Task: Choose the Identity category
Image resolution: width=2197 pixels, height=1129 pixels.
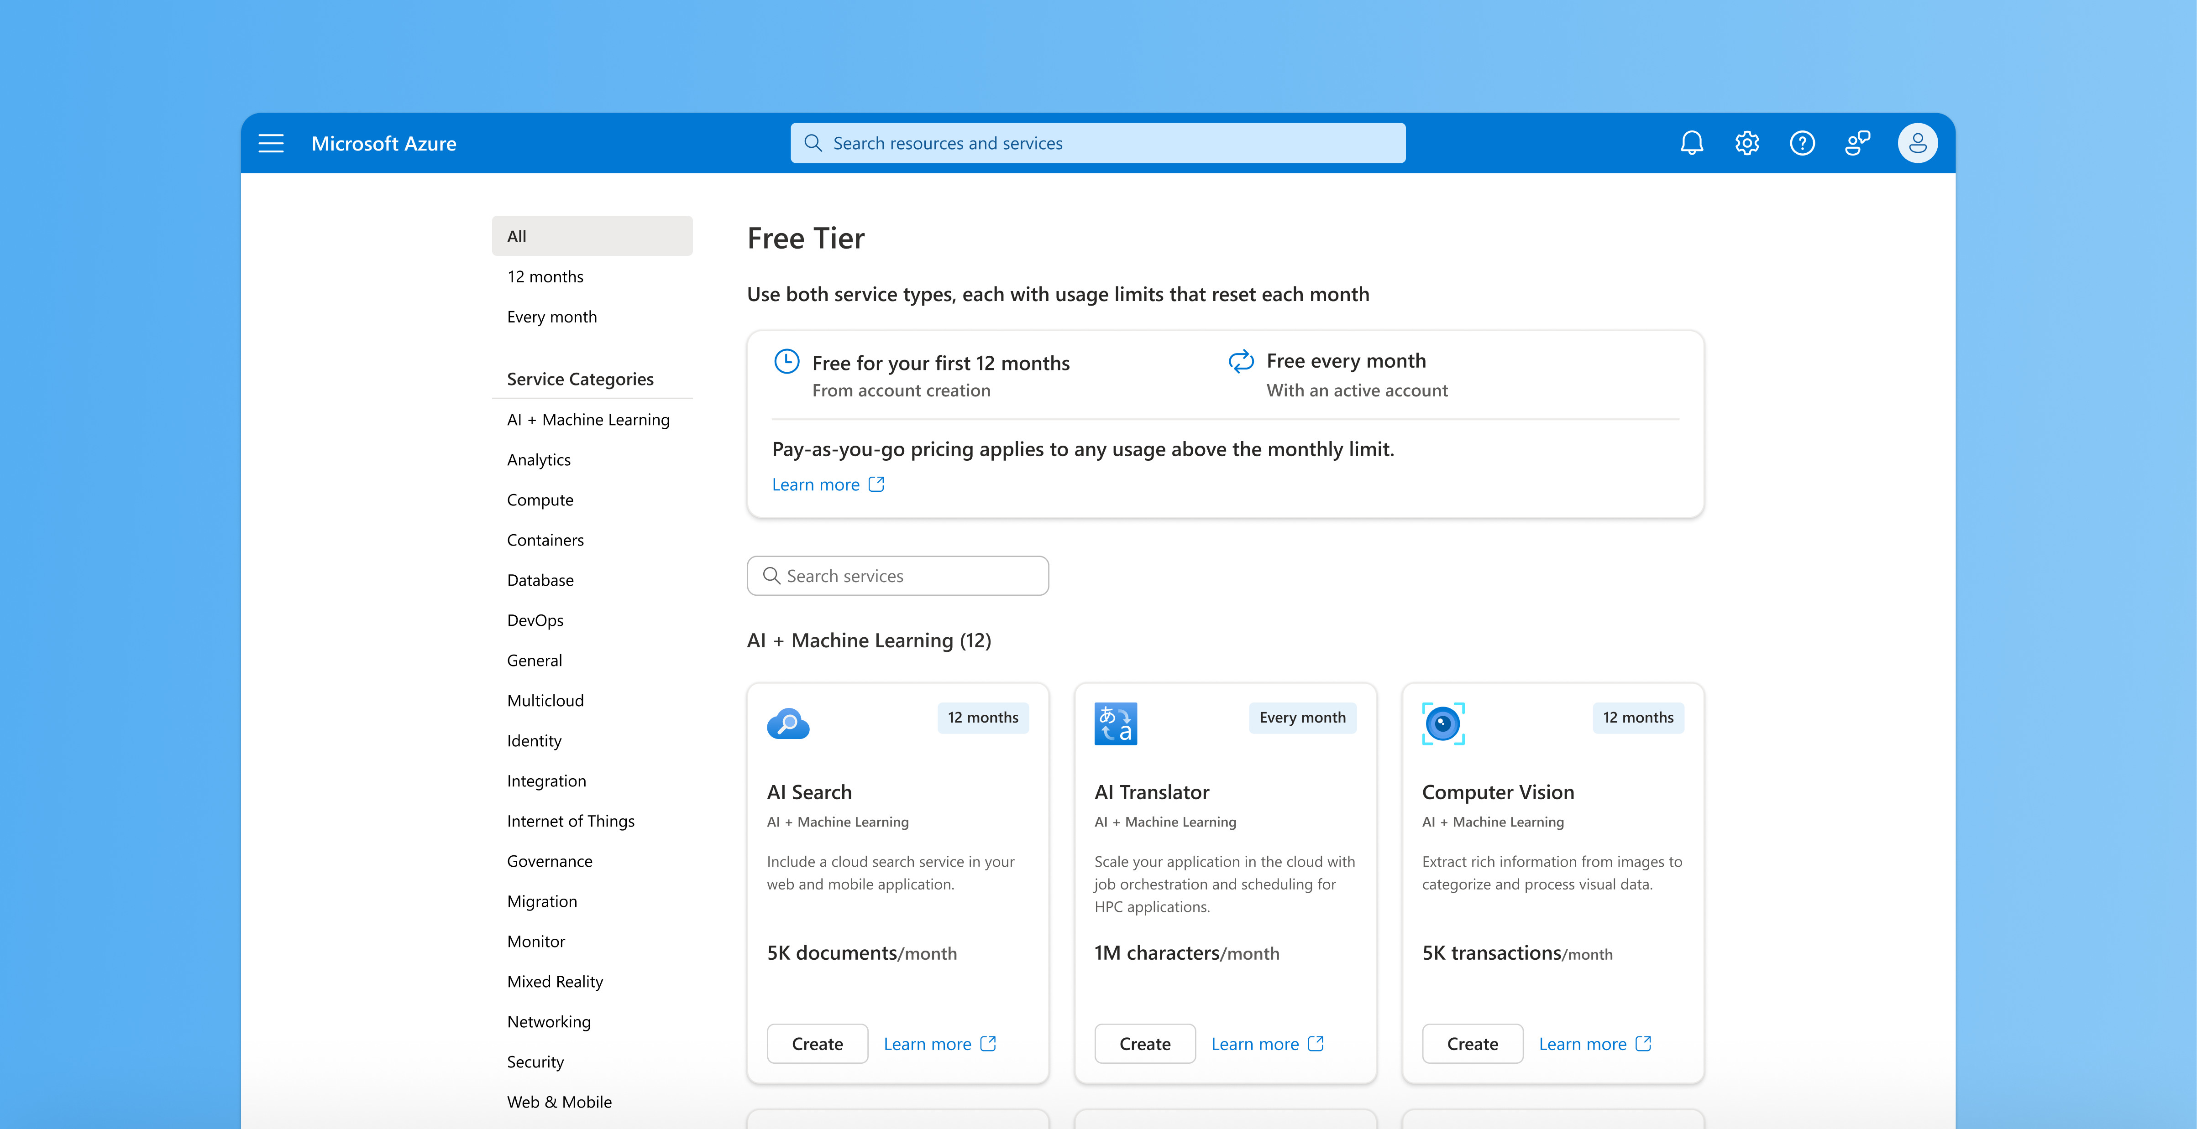Action: point(592,740)
